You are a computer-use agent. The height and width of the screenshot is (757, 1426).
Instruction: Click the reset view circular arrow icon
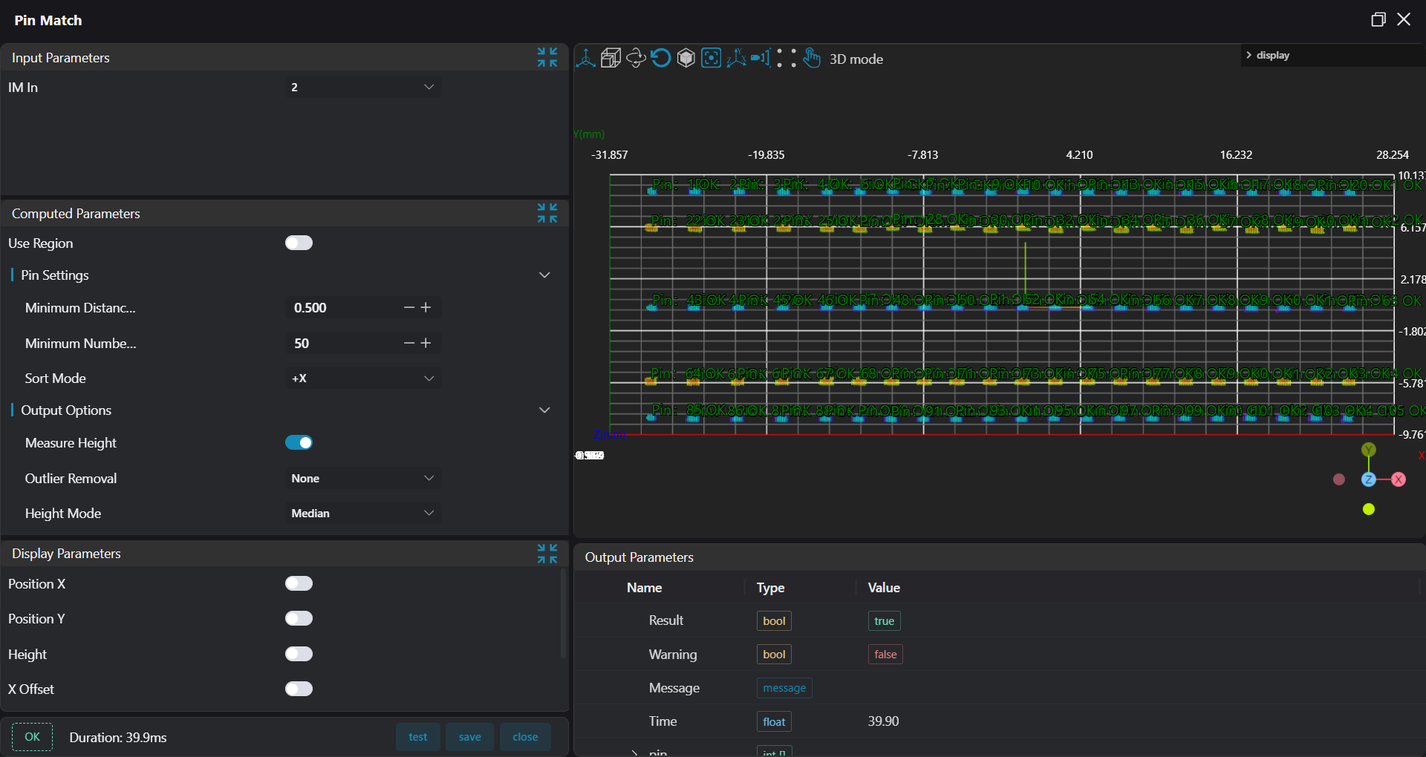[x=660, y=58]
